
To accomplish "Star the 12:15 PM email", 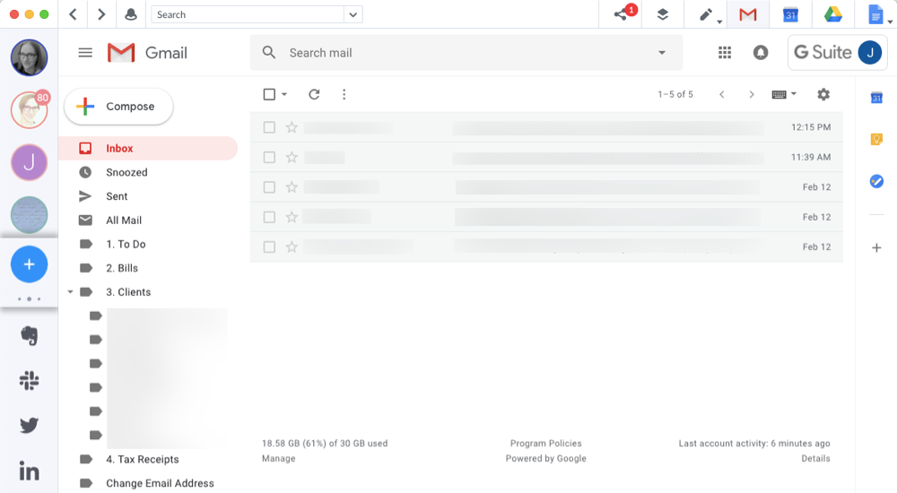I will [292, 127].
